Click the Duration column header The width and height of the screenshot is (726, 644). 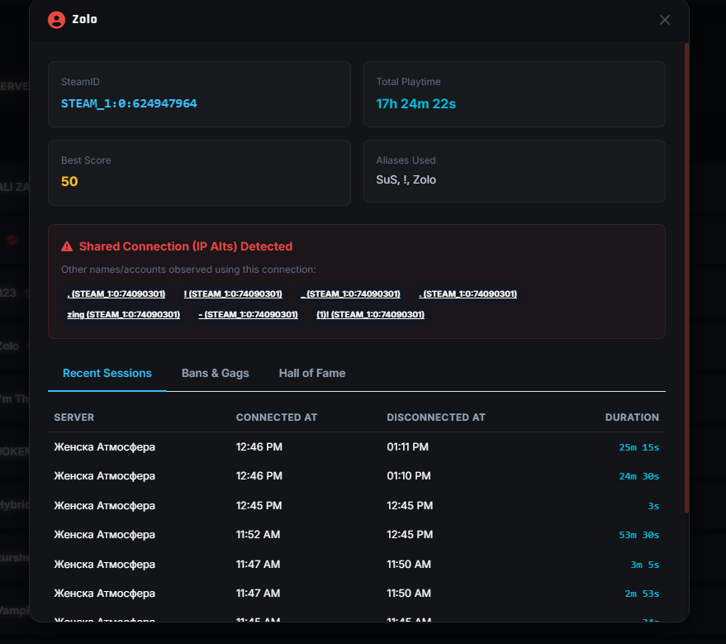(x=632, y=417)
